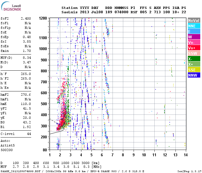Image resolution: width=202 pixels, height=173 pixels.
Task: Select the NoVal legend swatch
Action: pyautogui.click(x=194, y=20)
